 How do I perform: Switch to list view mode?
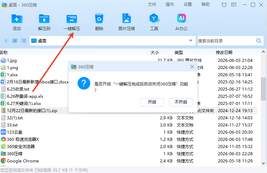(24, 41)
